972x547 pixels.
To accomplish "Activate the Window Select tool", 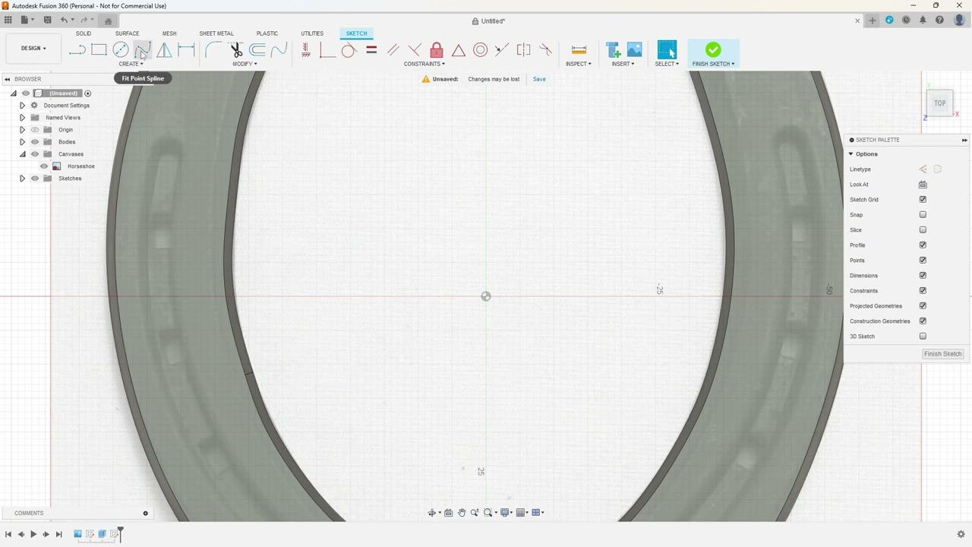I will click(x=667, y=50).
